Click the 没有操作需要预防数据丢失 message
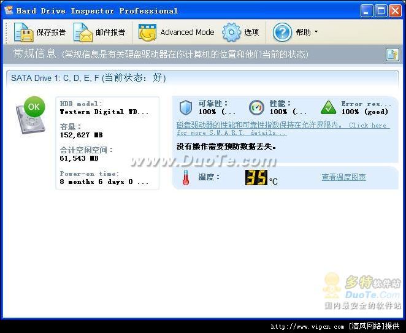This screenshot has height=333, width=406. pos(226,147)
